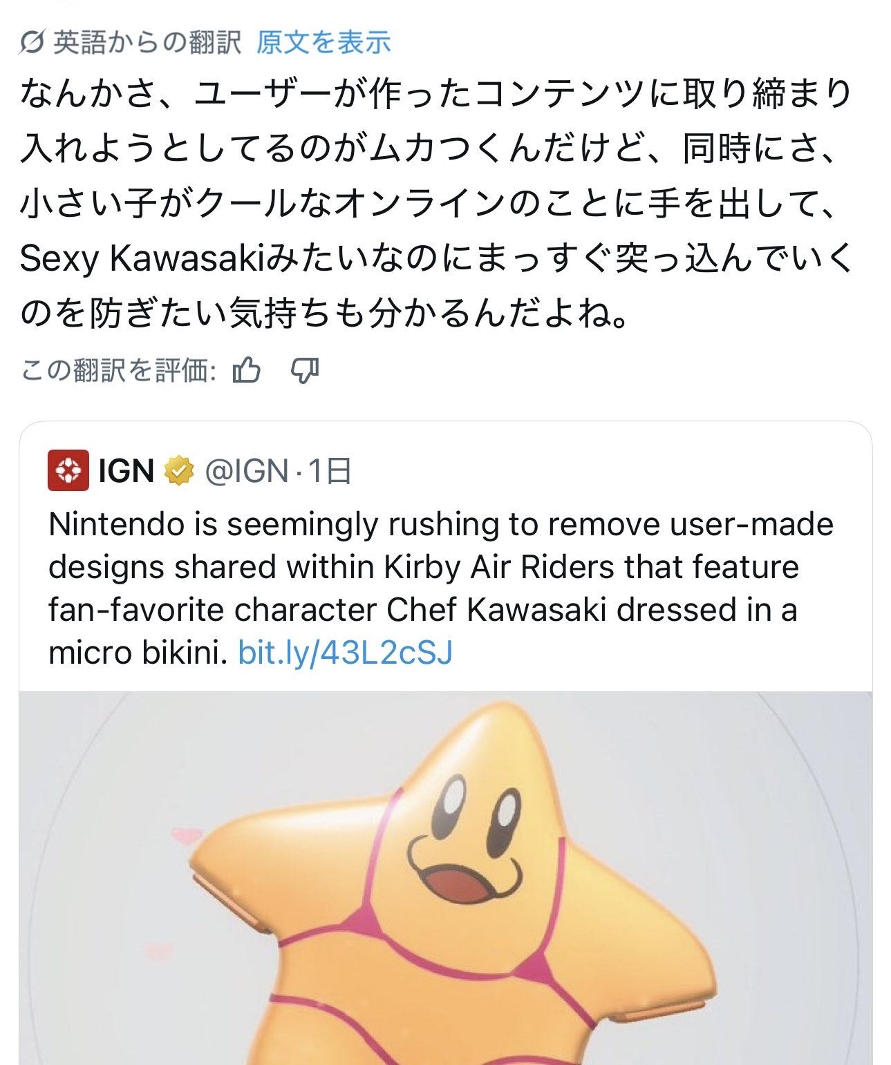Tap the この翻訳を評価 label
Screen dimensions: 891x1065
(x=119, y=371)
